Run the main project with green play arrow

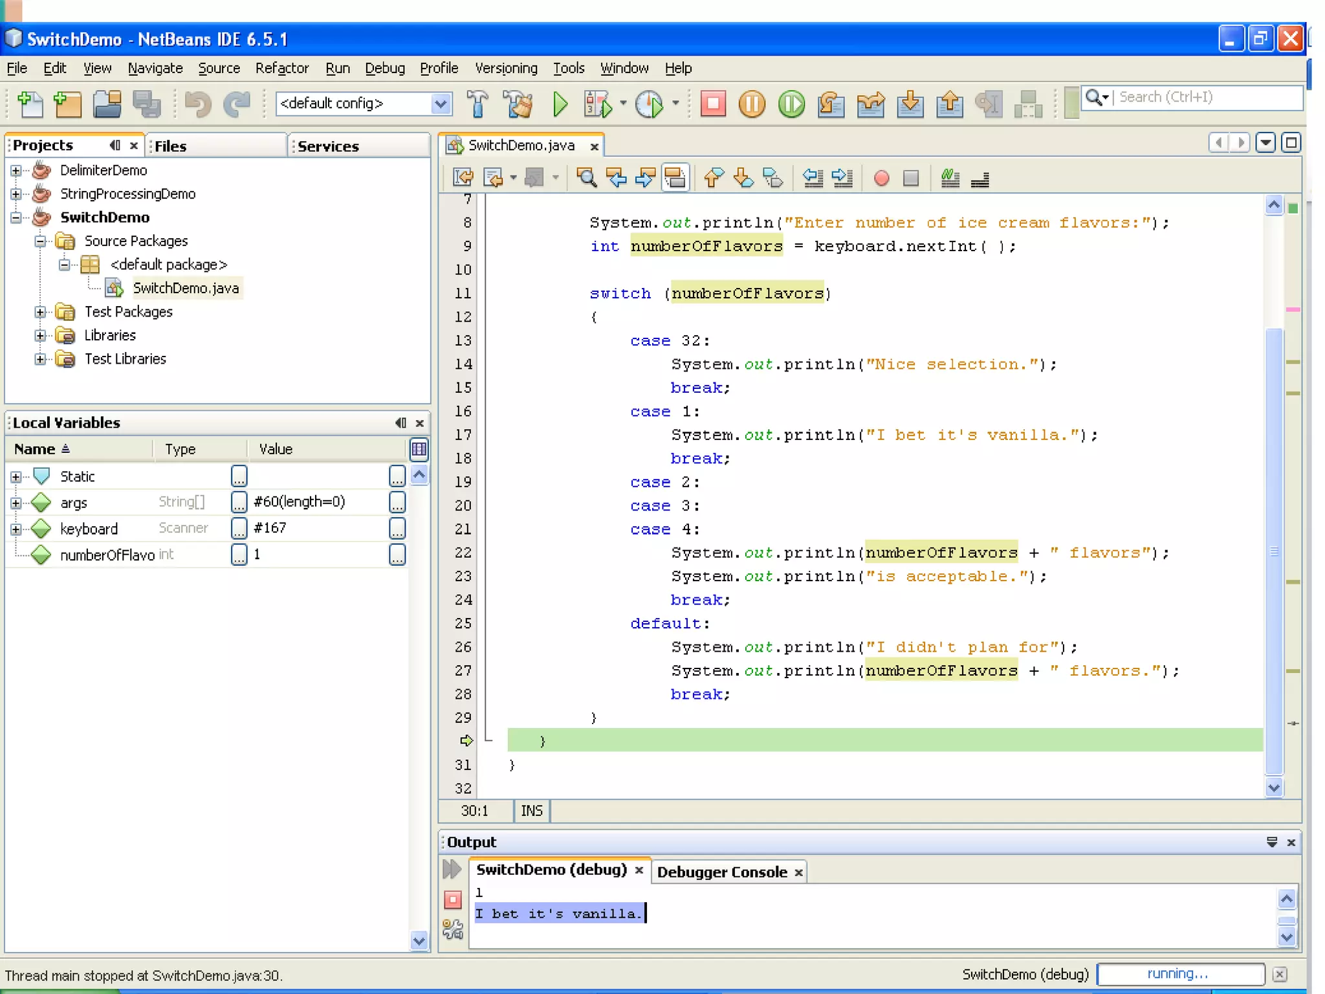tap(560, 104)
